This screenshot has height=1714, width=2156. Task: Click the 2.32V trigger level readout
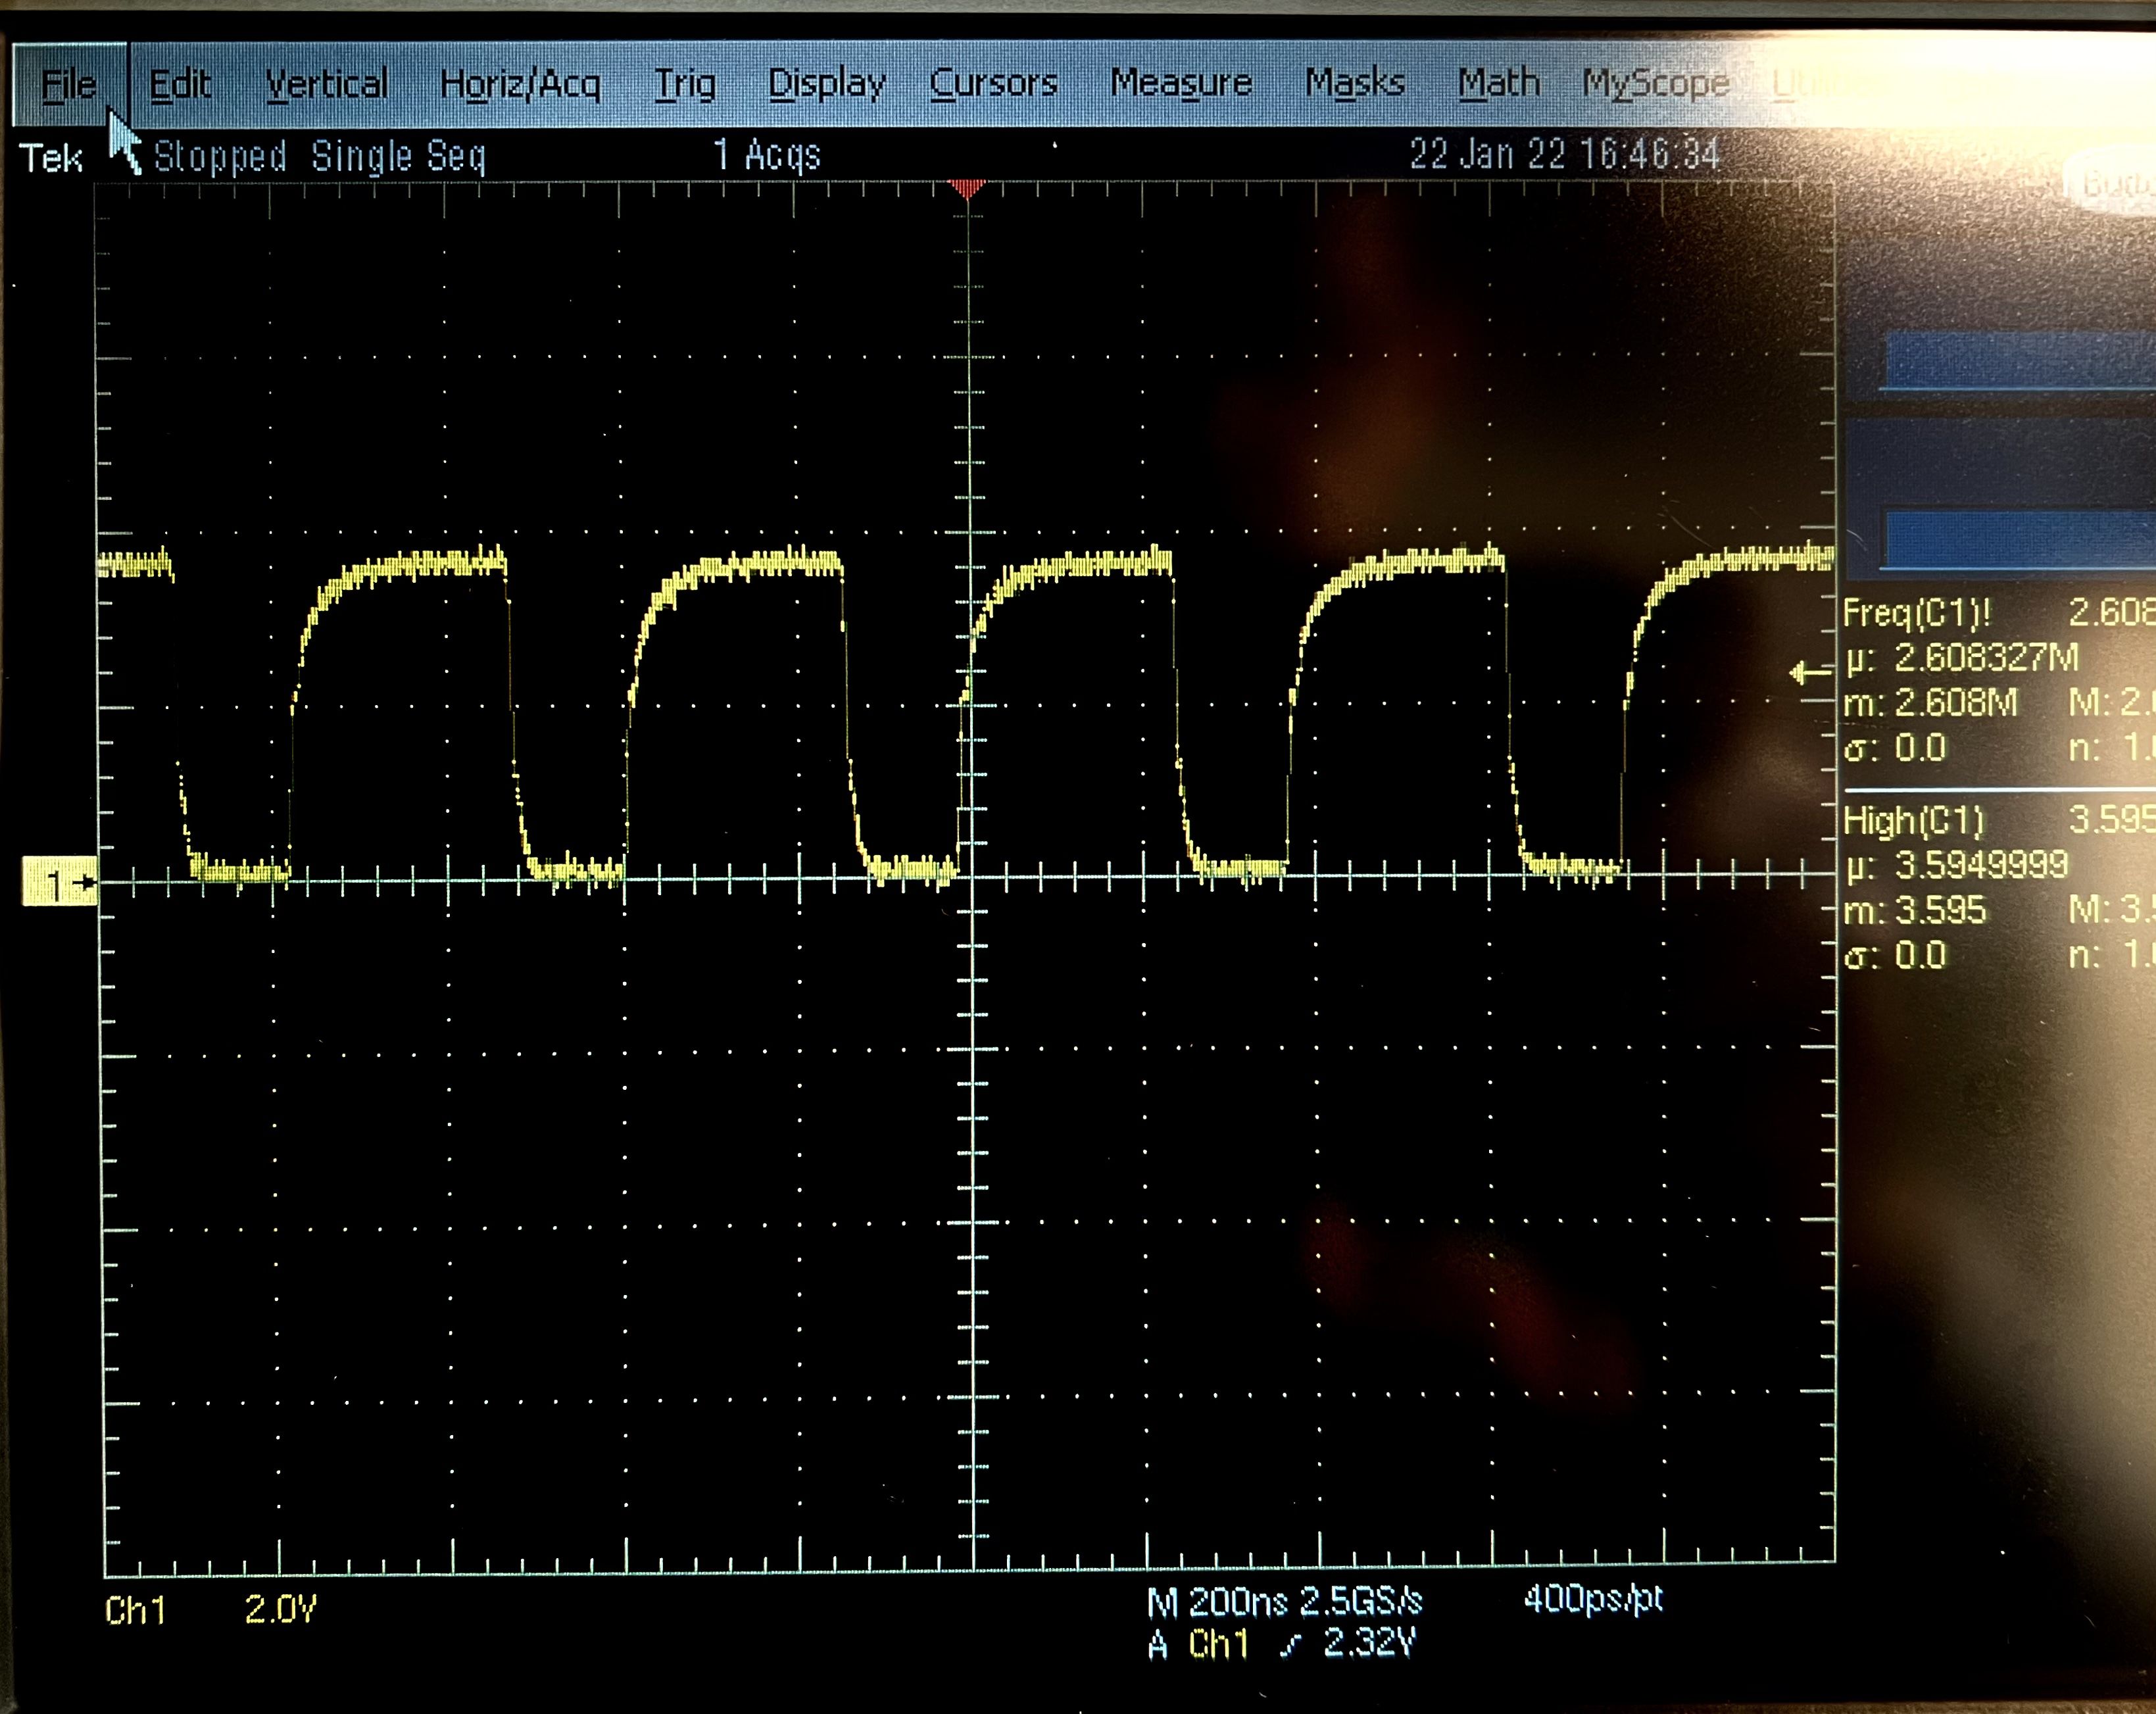[1370, 1643]
